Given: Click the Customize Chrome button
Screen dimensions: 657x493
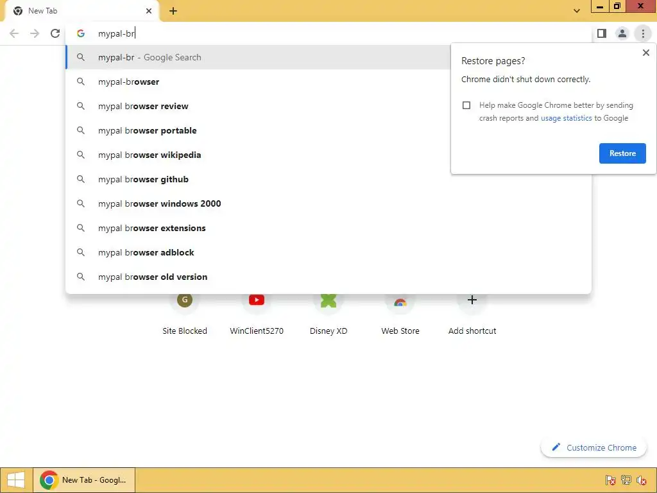Looking at the screenshot, I should click(x=593, y=447).
